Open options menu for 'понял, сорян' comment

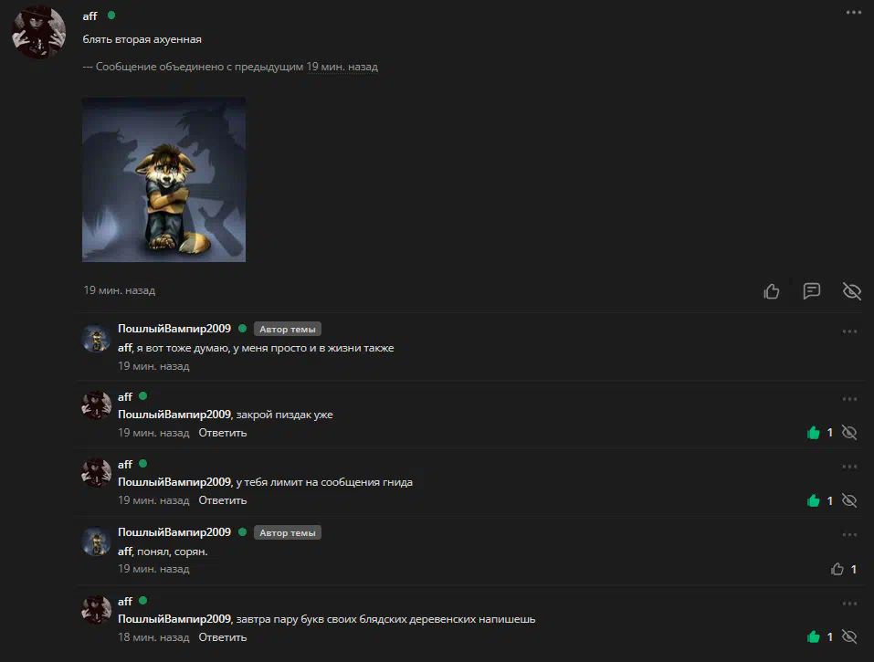pyautogui.click(x=849, y=535)
